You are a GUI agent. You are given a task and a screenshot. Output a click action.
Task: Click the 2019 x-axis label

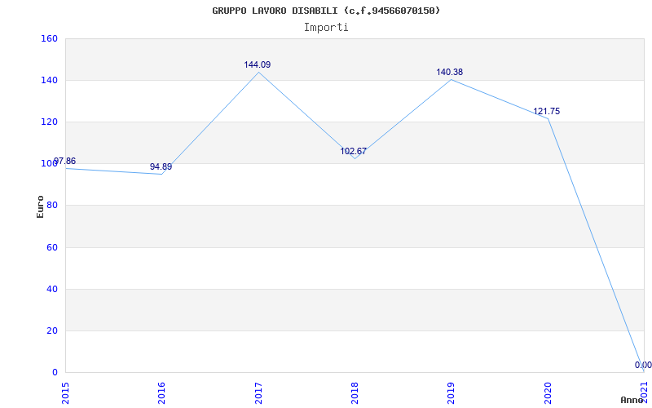coord(451,393)
